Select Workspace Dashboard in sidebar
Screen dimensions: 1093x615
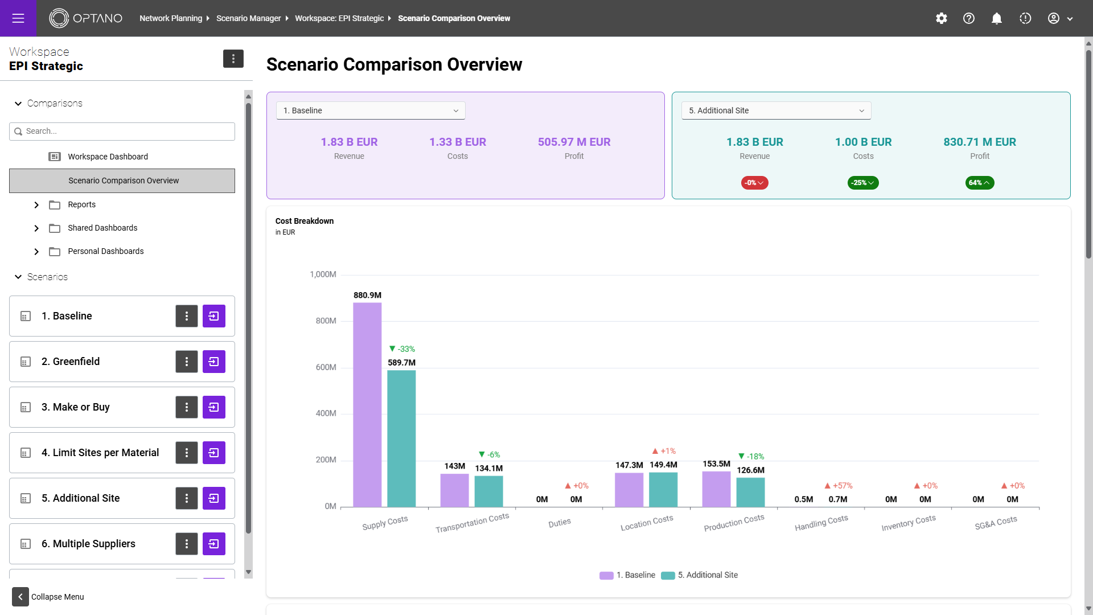coord(108,157)
